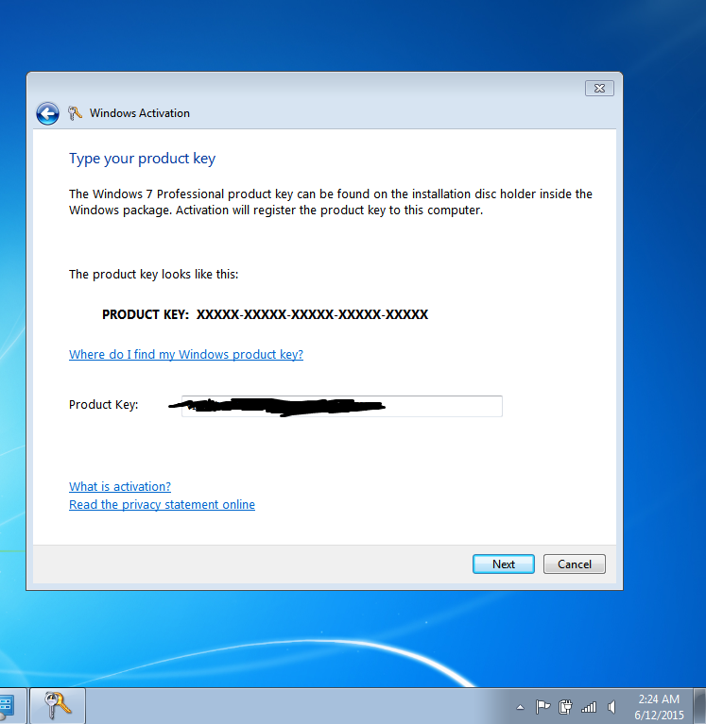The image size is (706, 724).
Task: Show hidden tray icons arrow
Action: click(x=520, y=707)
